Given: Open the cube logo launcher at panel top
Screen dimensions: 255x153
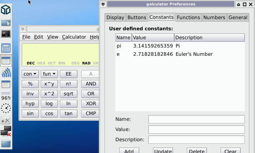Looking at the screenshot, I should (x=6, y=10).
